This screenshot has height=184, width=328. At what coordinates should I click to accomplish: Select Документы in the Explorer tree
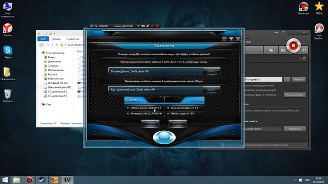[52, 61]
